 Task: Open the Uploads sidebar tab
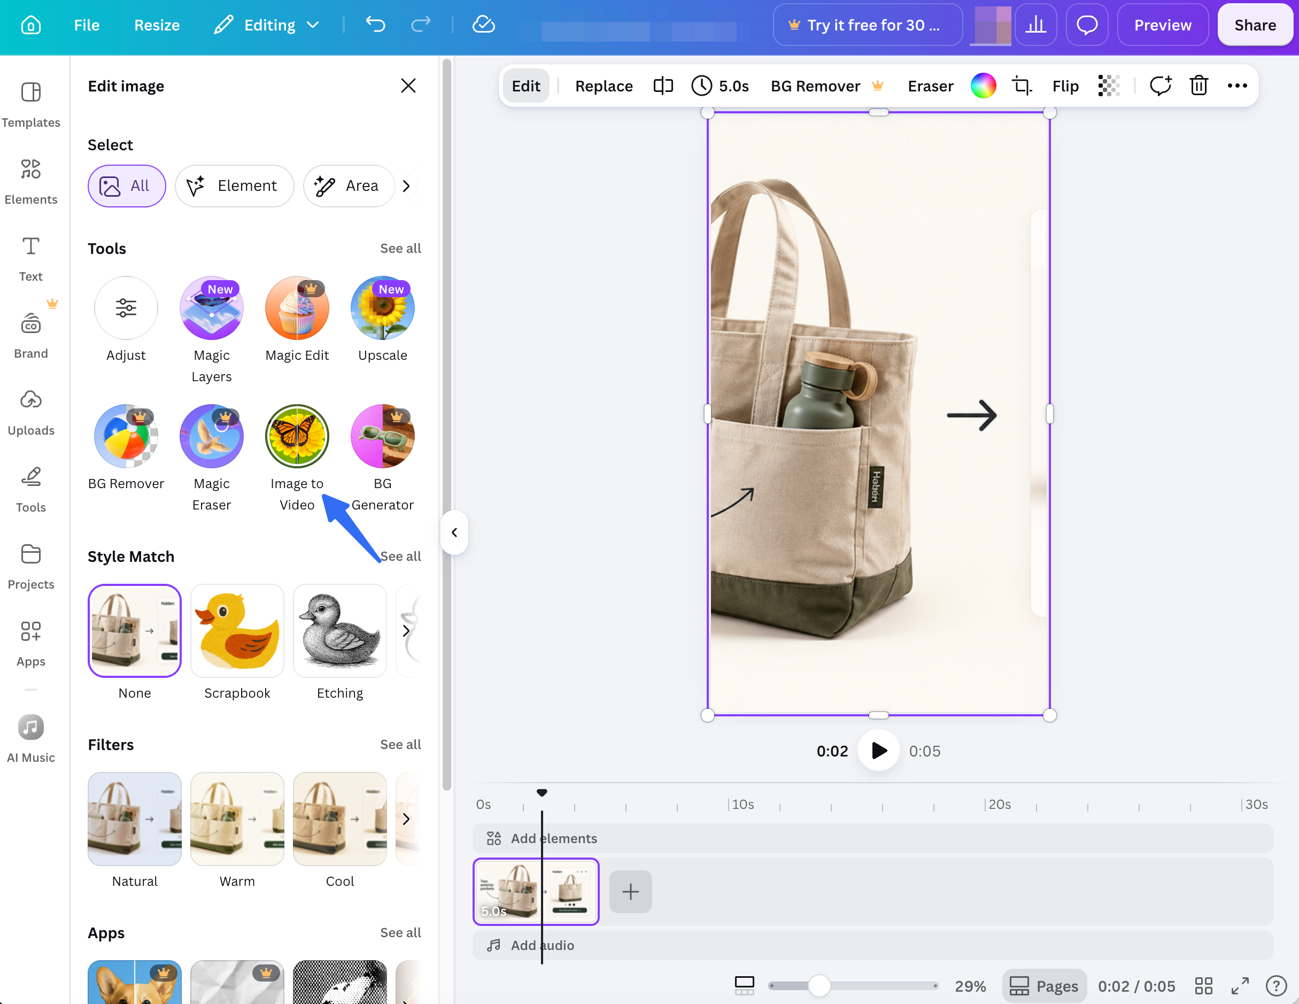pos(31,413)
